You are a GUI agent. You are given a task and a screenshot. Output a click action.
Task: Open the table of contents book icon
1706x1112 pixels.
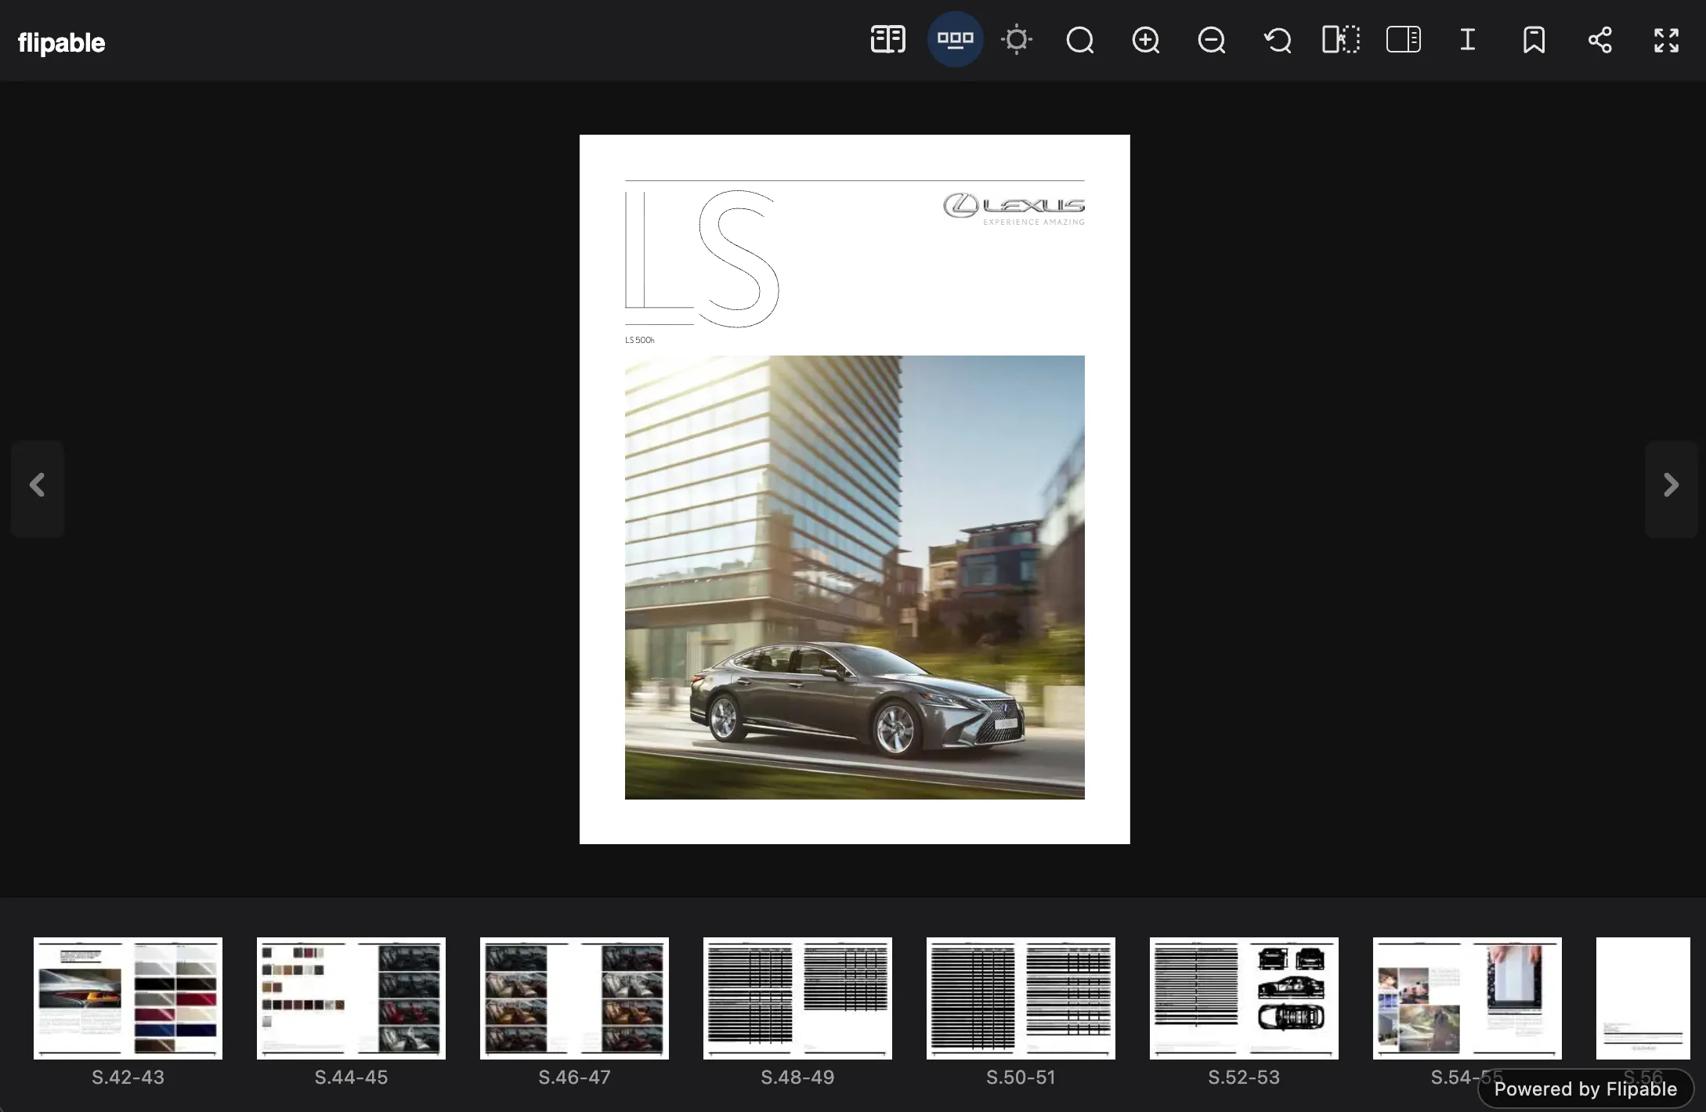tap(888, 39)
